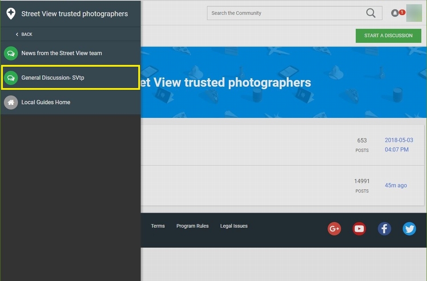Click the 14991 POSTS count

[362, 186]
